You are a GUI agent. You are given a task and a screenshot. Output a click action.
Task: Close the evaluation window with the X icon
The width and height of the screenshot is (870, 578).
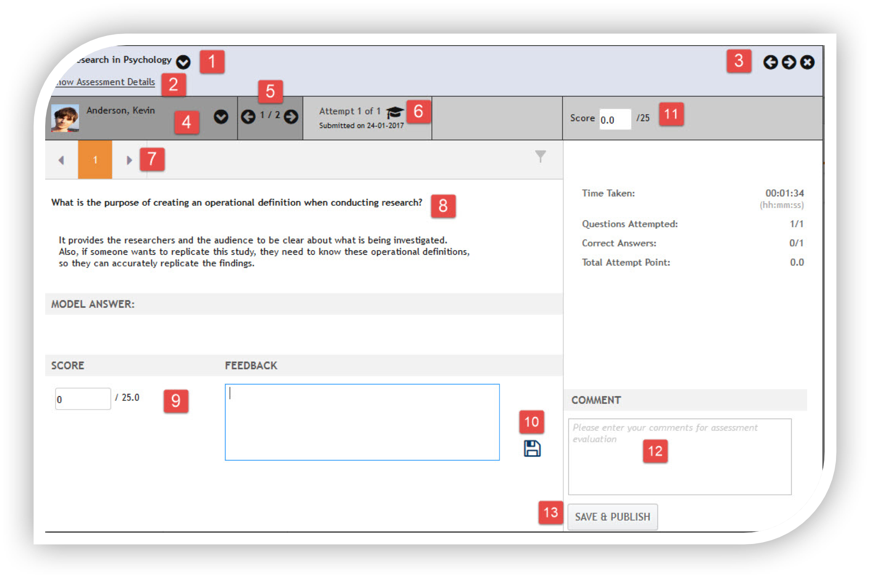click(x=807, y=62)
